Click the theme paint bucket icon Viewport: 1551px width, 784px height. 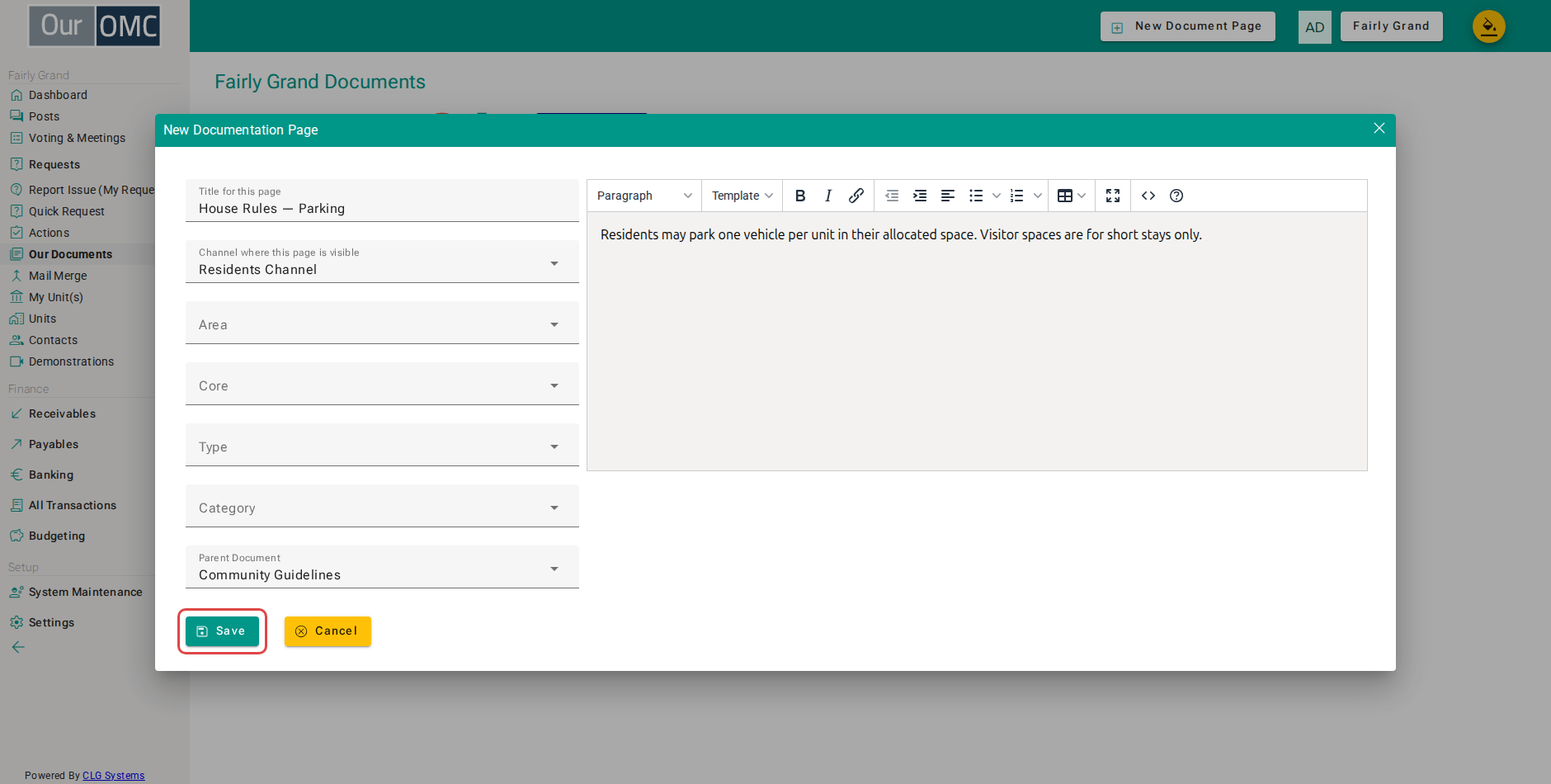pos(1489,26)
